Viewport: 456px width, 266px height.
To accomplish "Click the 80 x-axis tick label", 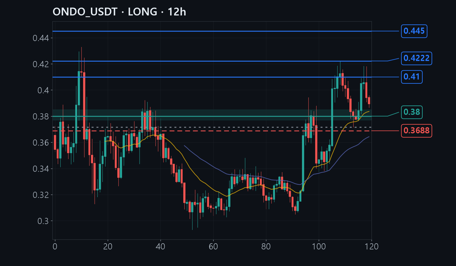I will click(x=266, y=247).
